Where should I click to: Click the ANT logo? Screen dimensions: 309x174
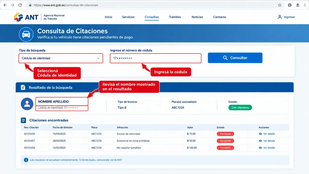pos(26,17)
